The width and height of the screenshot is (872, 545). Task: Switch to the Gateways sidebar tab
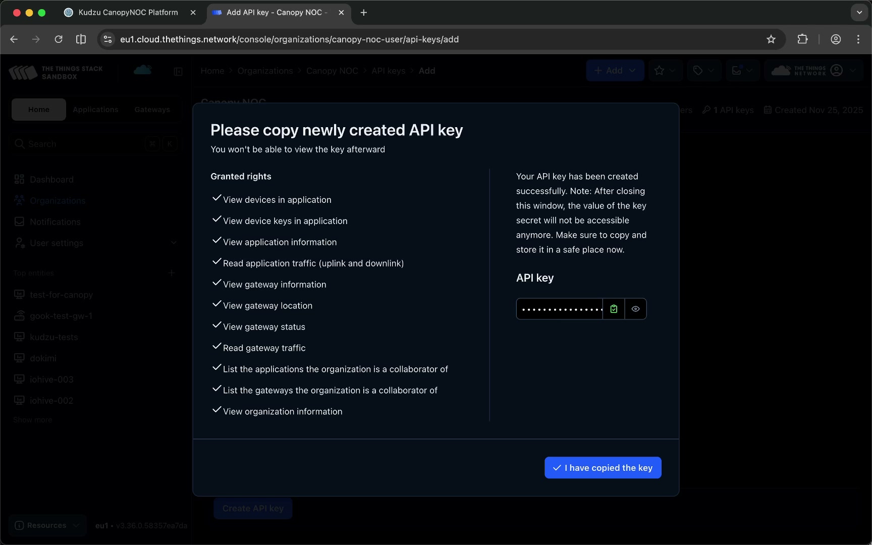click(152, 110)
